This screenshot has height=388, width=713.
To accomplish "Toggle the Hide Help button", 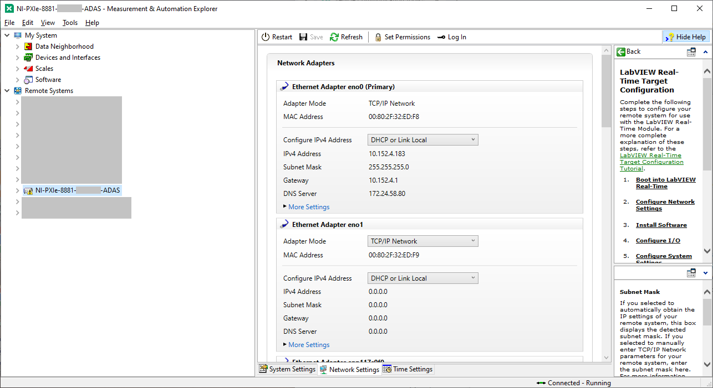I will click(x=686, y=37).
